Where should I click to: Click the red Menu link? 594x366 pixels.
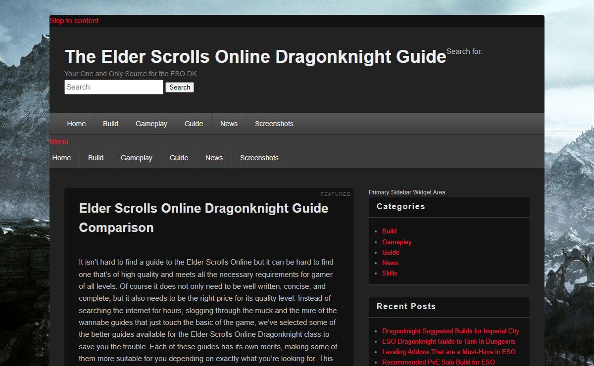tap(59, 141)
